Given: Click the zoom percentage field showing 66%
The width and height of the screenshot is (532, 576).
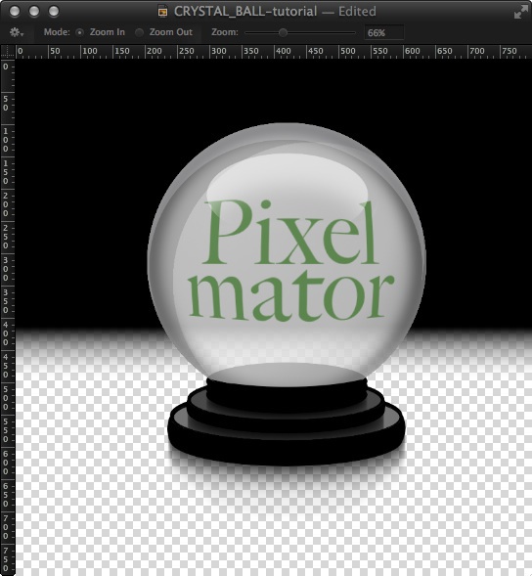Looking at the screenshot, I should pos(384,32).
